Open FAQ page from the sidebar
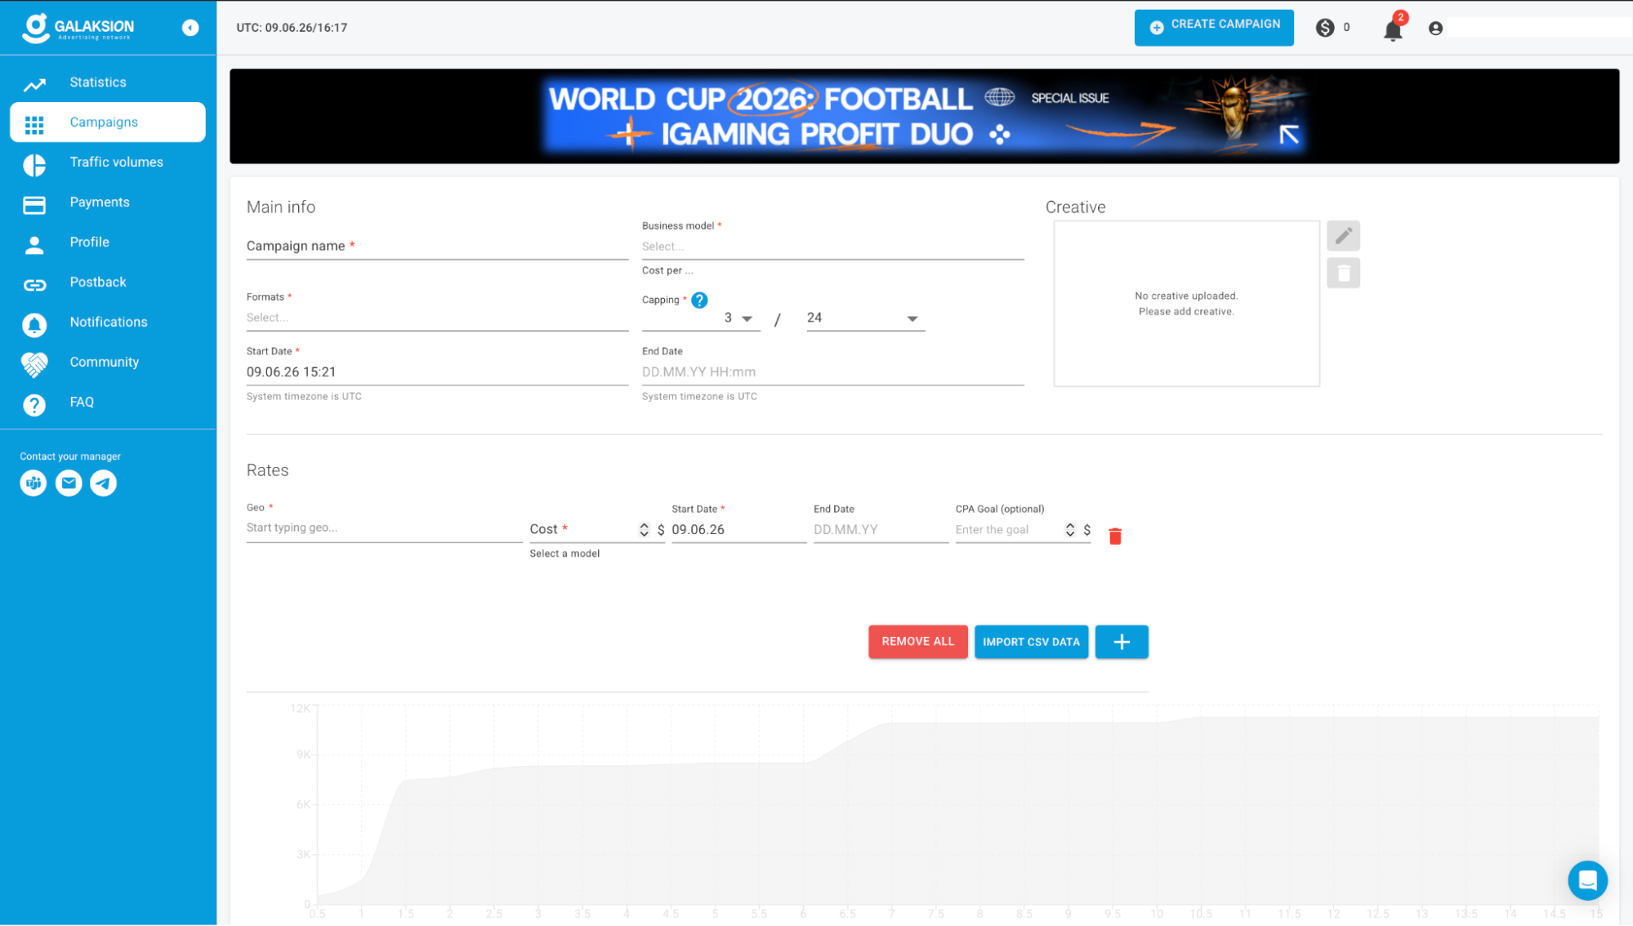 click(x=82, y=403)
